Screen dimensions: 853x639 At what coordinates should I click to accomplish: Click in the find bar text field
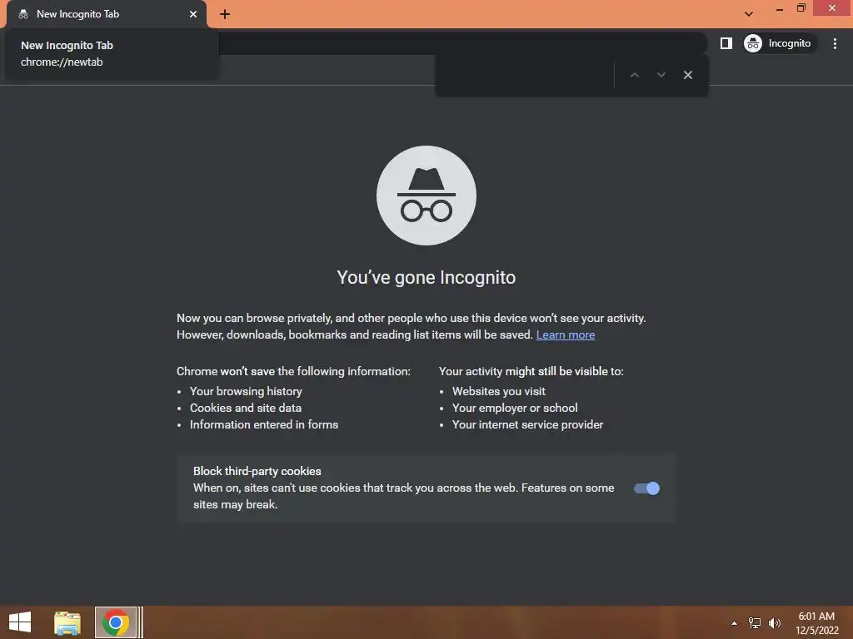(x=525, y=75)
